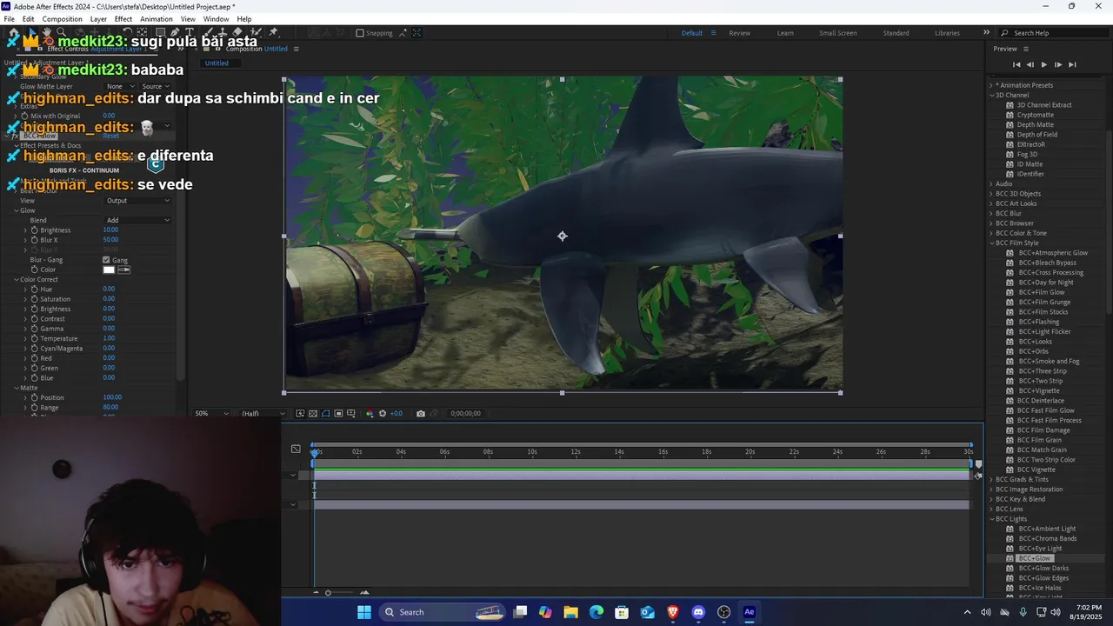Jump to last frame in Preview panel
This screenshot has height=626, width=1113.
click(1072, 64)
